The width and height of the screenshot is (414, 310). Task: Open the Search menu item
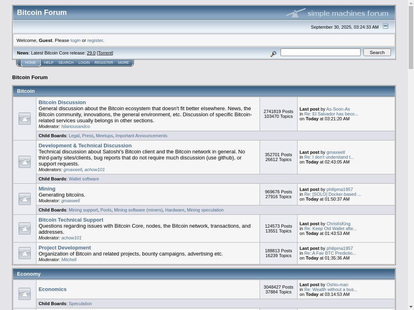click(x=66, y=63)
